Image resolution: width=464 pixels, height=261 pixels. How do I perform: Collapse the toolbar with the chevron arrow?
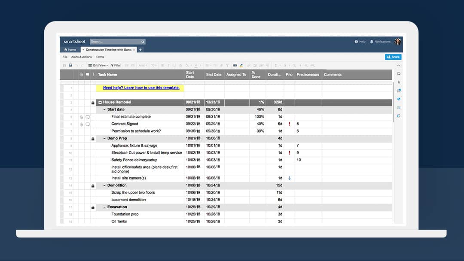pyautogui.click(x=398, y=65)
